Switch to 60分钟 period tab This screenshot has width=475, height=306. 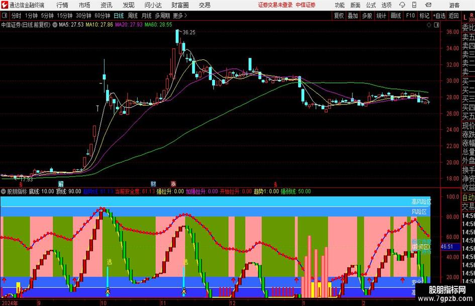point(102,16)
